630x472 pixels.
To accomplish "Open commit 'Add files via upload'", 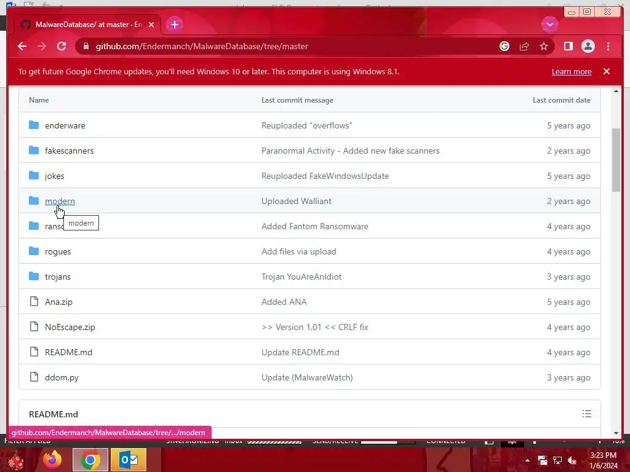I will (298, 251).
